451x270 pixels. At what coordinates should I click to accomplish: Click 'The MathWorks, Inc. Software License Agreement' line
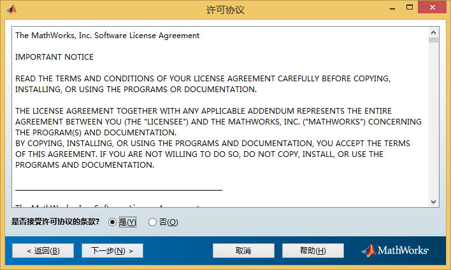pos(107,36)
